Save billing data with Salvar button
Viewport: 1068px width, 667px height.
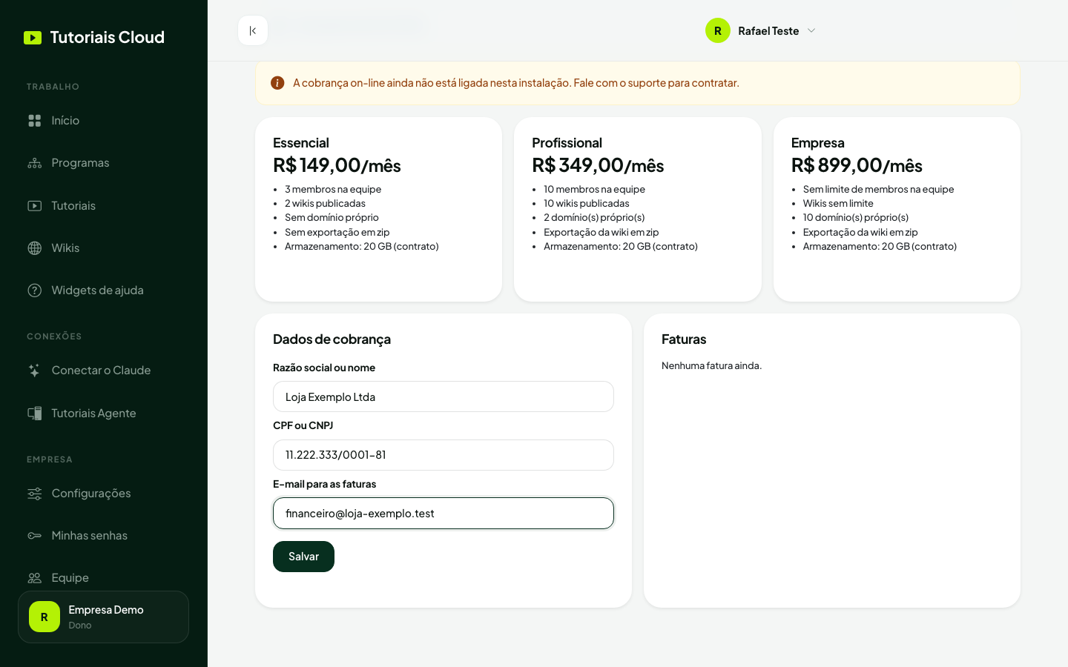tap(303, 557)
